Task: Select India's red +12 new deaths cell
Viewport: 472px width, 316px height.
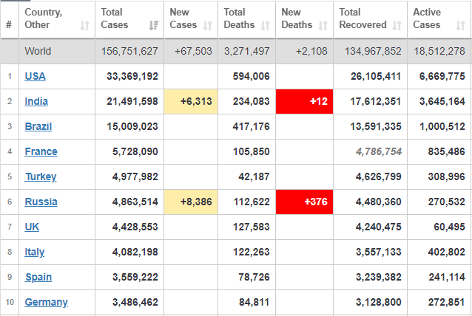Action: tap(304, 102)
